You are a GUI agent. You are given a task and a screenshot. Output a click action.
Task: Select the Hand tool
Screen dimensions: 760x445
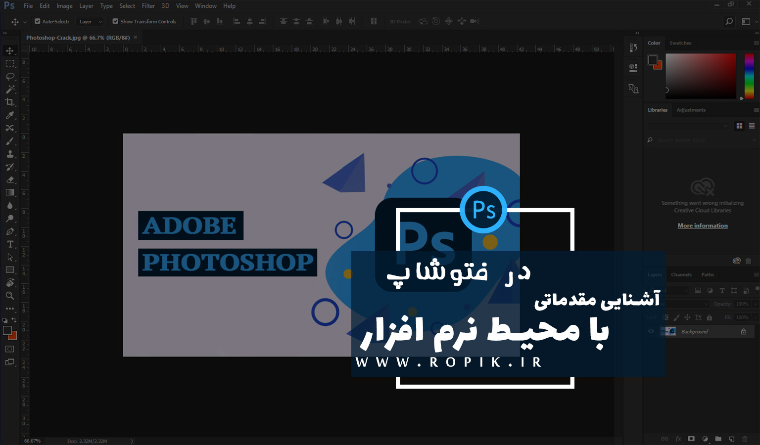pos(10,283)
